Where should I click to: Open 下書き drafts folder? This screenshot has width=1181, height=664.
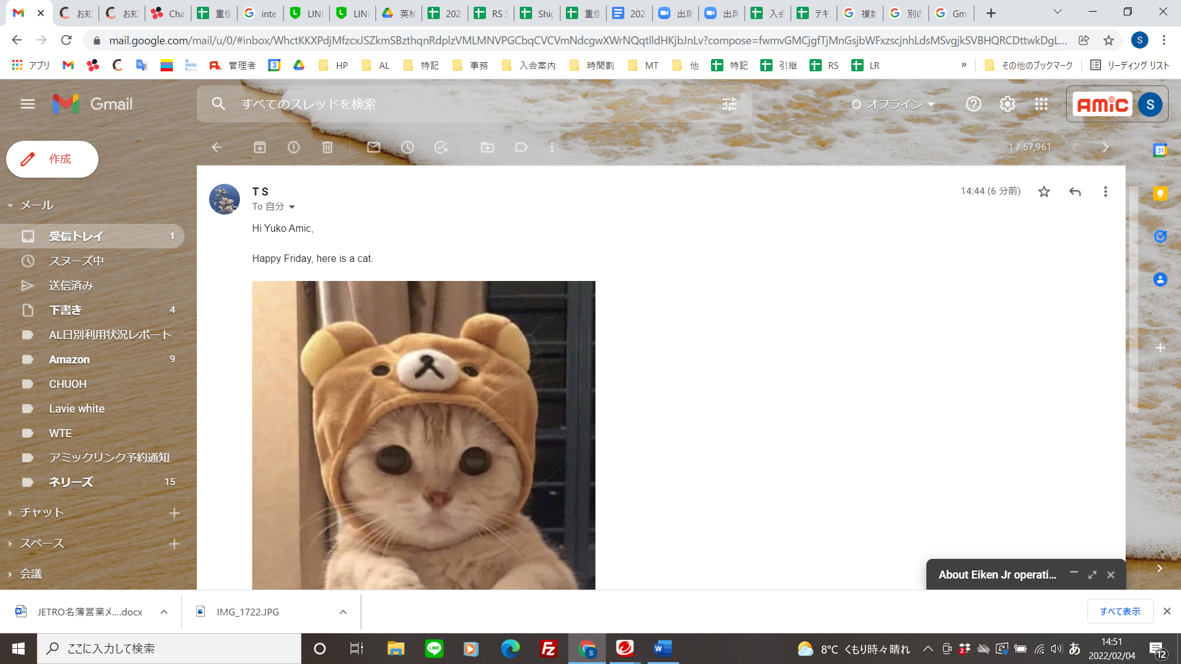click(92, 310)
